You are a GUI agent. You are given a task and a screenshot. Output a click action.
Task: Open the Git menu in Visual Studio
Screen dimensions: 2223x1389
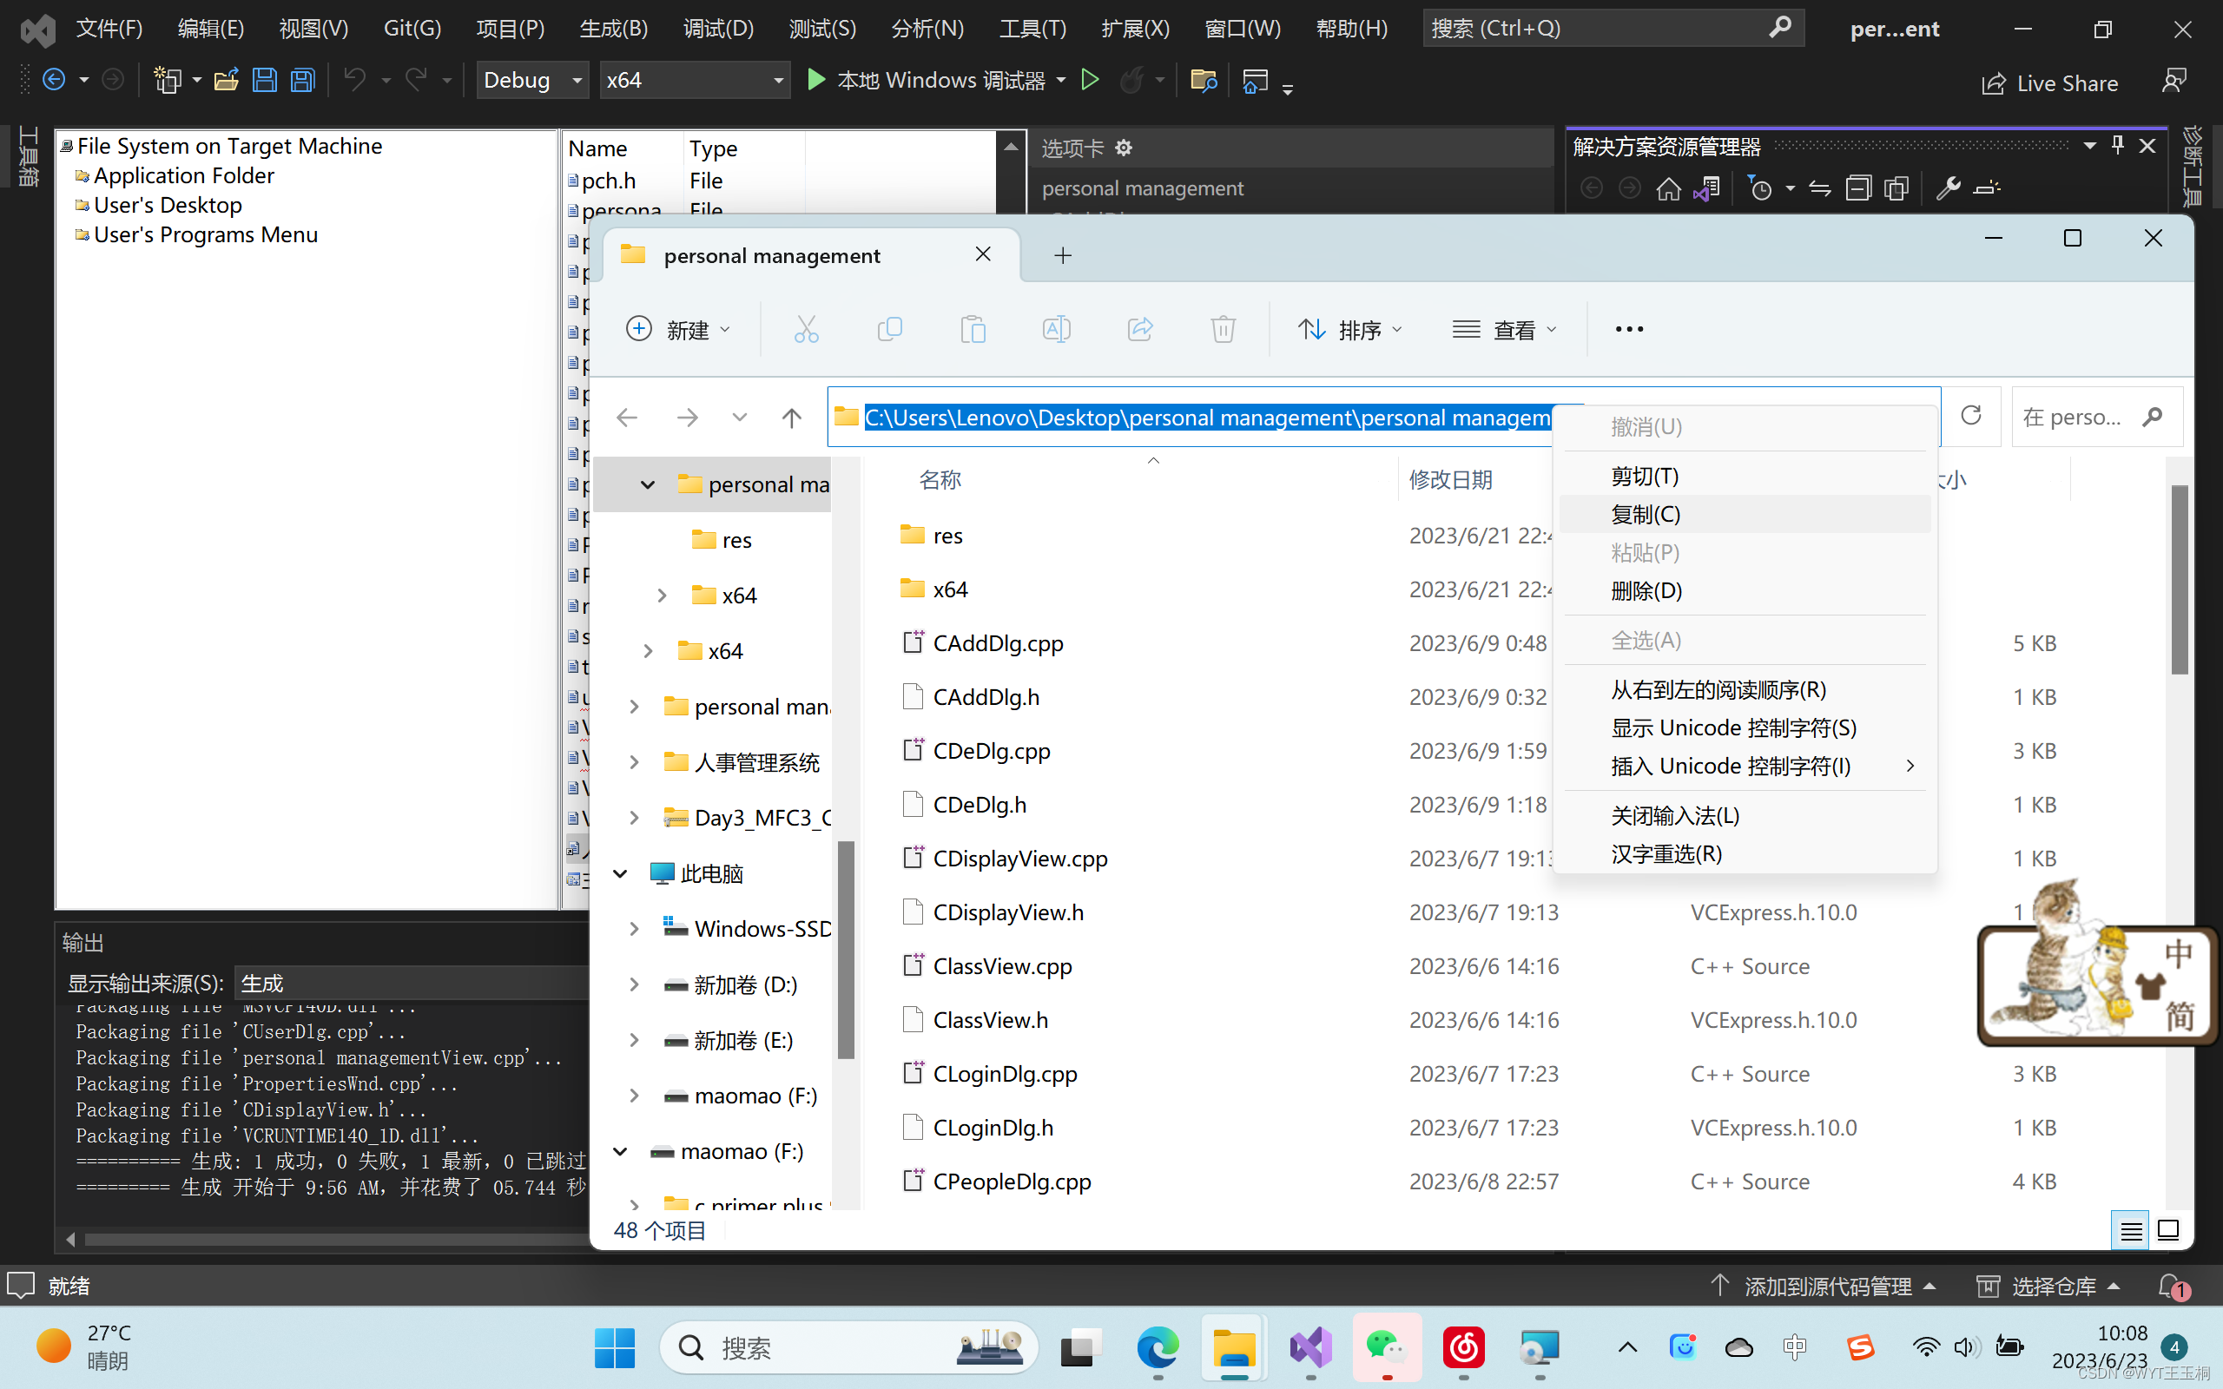click(412, 29)
